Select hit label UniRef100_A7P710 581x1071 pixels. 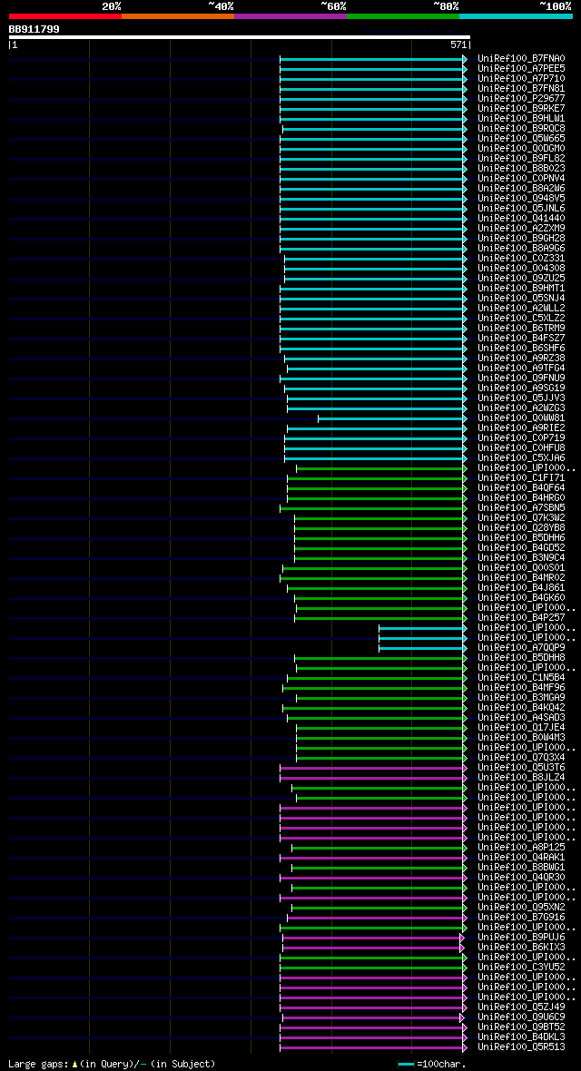(521, 79)
